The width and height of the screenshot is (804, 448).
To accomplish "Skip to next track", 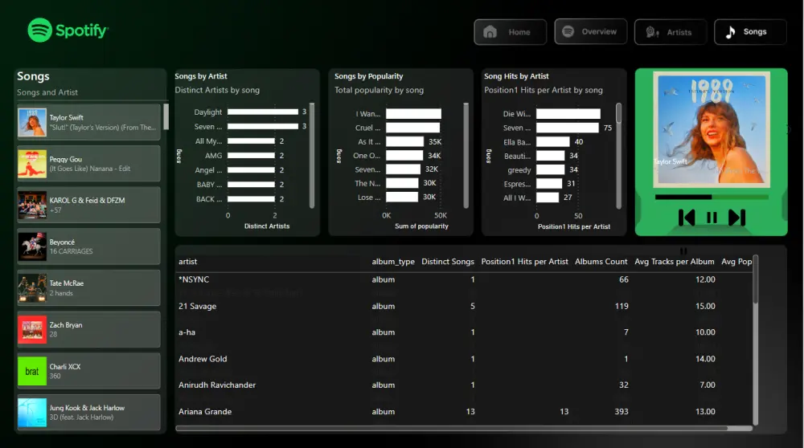I will 736,218.
